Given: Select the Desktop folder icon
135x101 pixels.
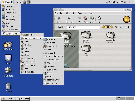Looking at the screenshot, I should [86, 35].
